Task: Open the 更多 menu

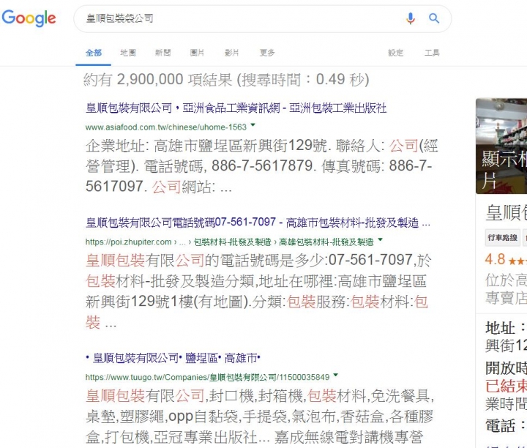Action: point(267,53)
